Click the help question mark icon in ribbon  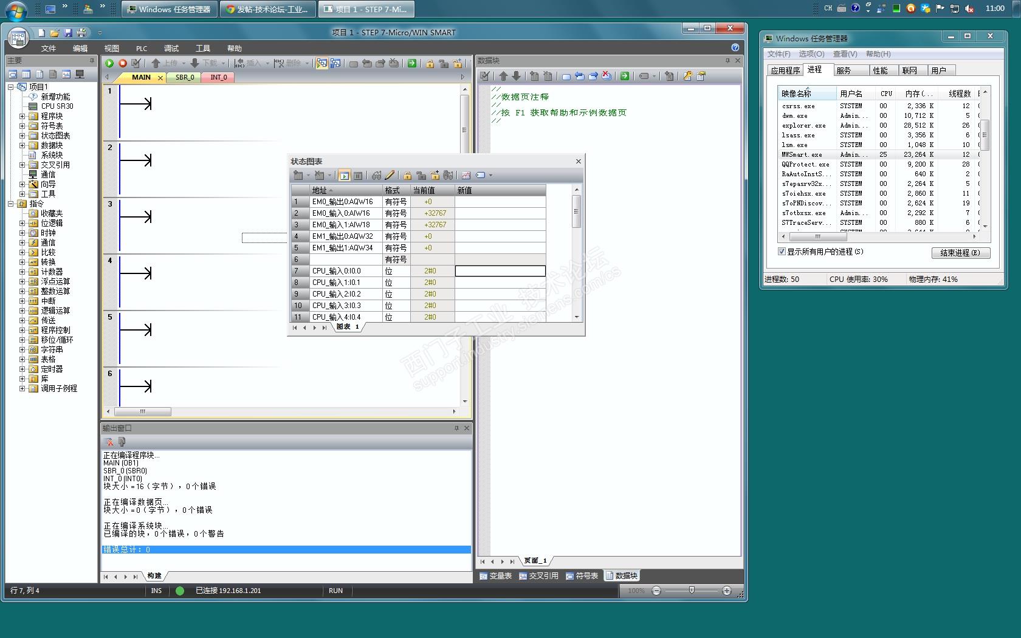pos(735,47)
